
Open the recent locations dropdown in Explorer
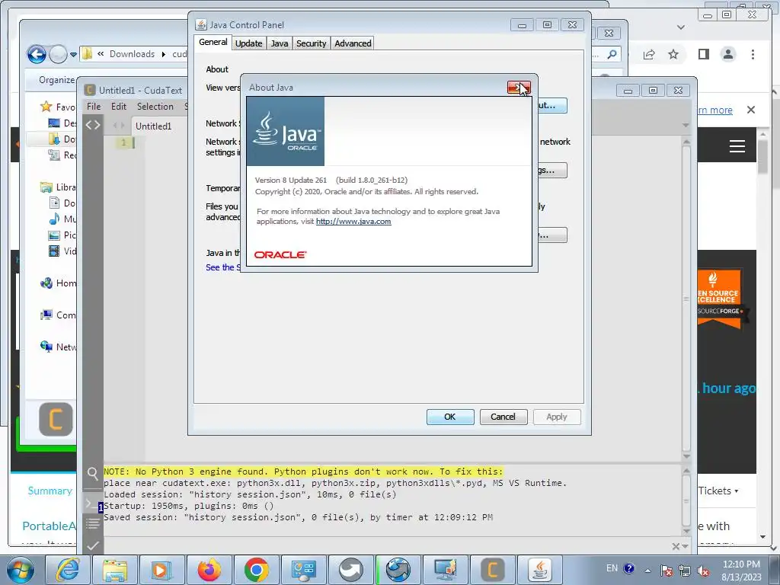pos(73,54)
